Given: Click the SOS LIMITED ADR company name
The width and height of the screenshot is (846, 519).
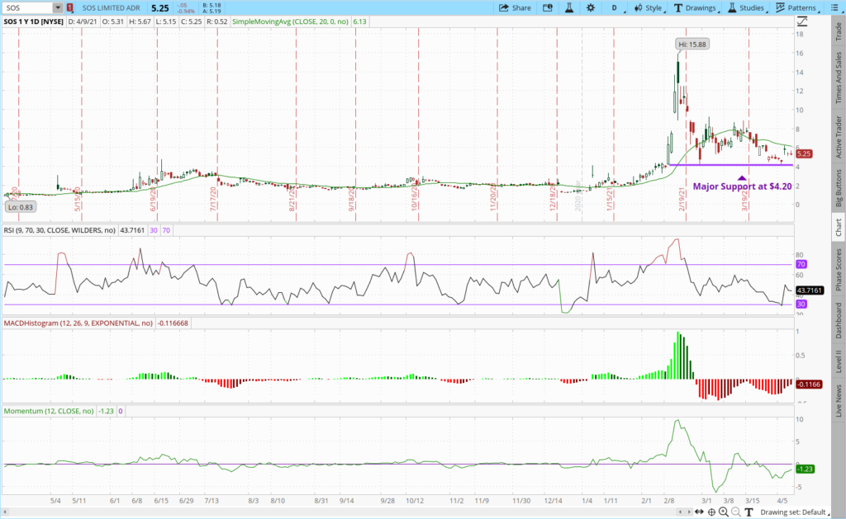Looking at the screenshot, I should [x=112, y=8].
